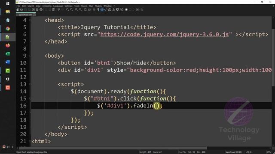Click the 'Show/Hide' button text in line 10
The height and width of the screenshot is (154, 275).
pos(132,63)
